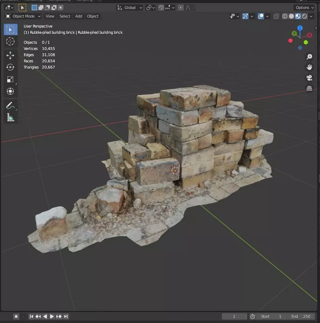Viewport: 320px width, 323px height.
Task: Choose the Subtract selection mode icon
Action: pyautogui.click(x=47, y=8)
